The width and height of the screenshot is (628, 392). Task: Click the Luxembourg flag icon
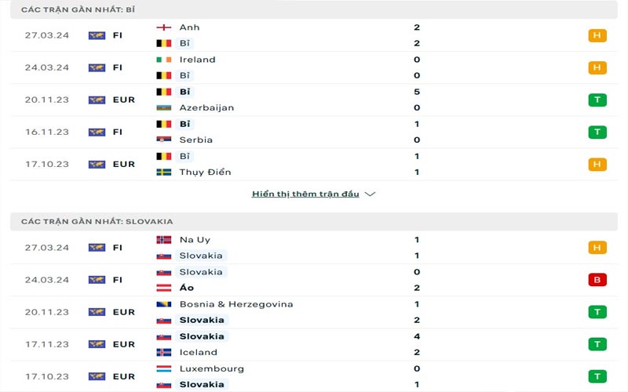click(163, 368)
